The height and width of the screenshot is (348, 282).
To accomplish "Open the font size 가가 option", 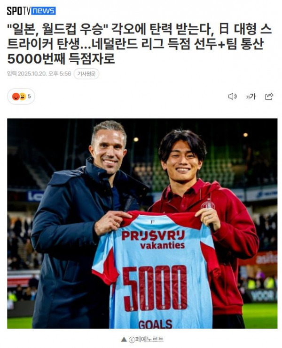I will click(251, 97).
